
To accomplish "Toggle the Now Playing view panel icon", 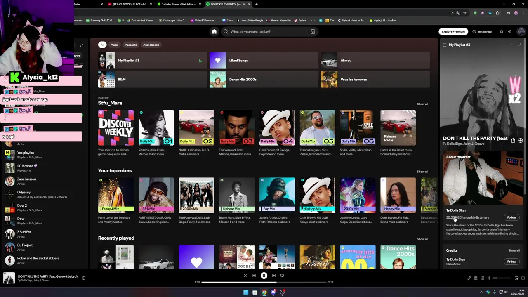I will click(x=445, y=45).
